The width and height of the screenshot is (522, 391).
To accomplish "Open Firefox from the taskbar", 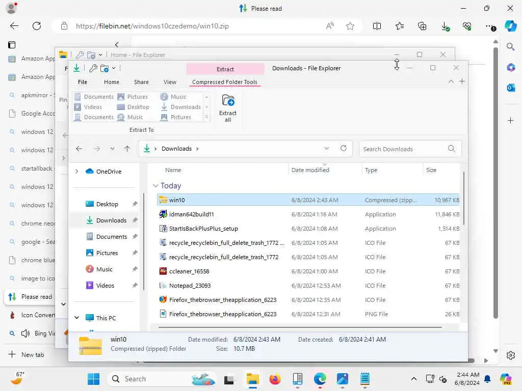I will [275, 379].
